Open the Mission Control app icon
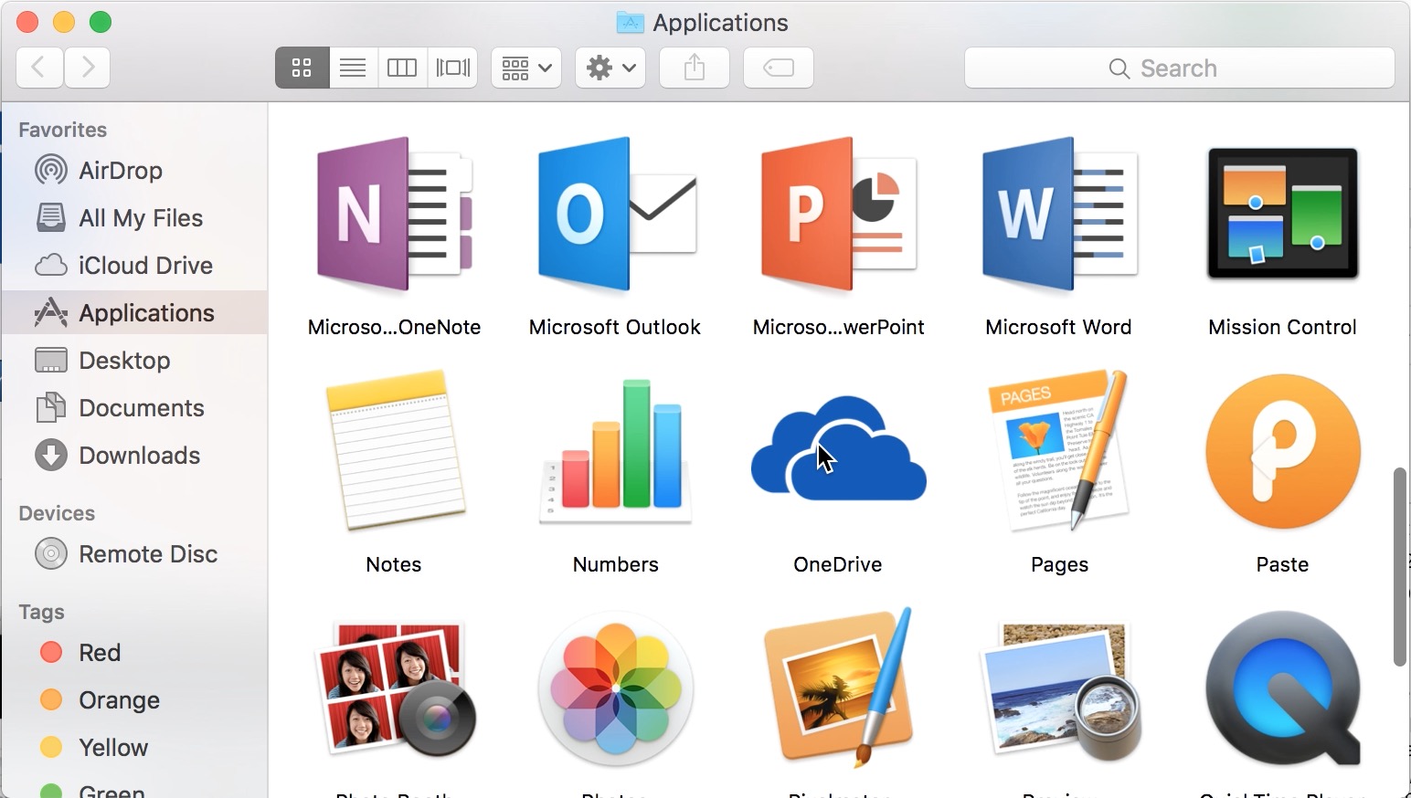Screen dimensions: 1411x798 1282,214
